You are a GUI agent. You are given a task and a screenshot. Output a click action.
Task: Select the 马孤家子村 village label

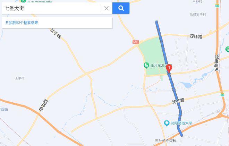click(198, 15)
